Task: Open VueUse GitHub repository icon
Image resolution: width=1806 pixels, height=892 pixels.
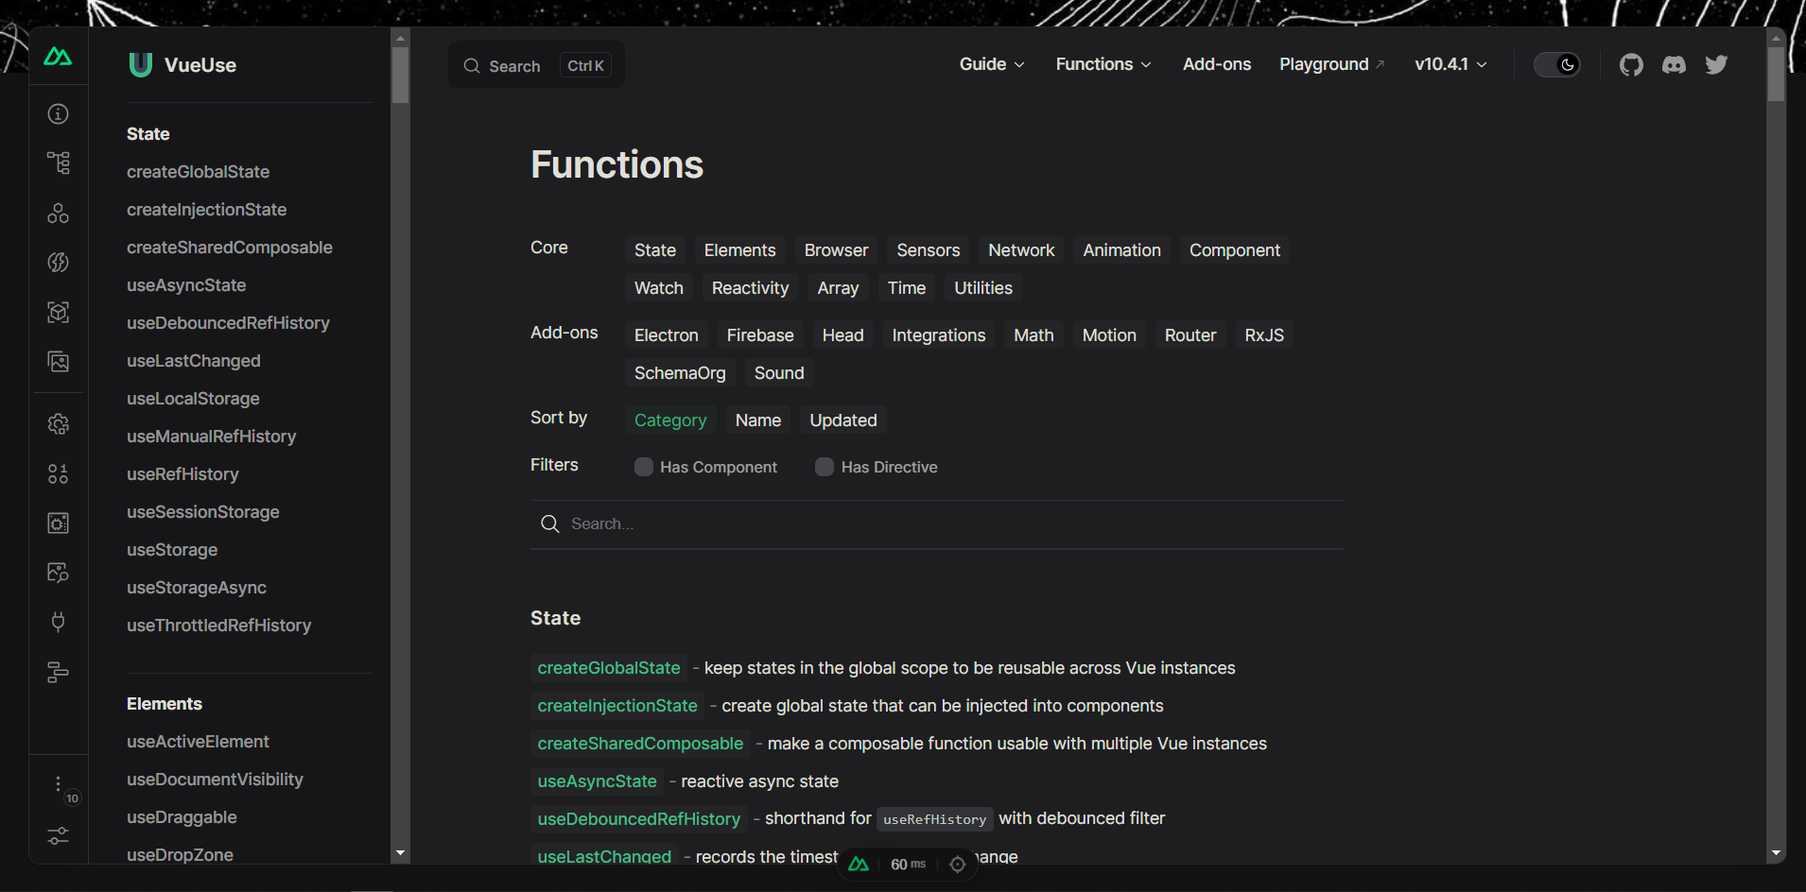Action: click(x=1631, y=65)
